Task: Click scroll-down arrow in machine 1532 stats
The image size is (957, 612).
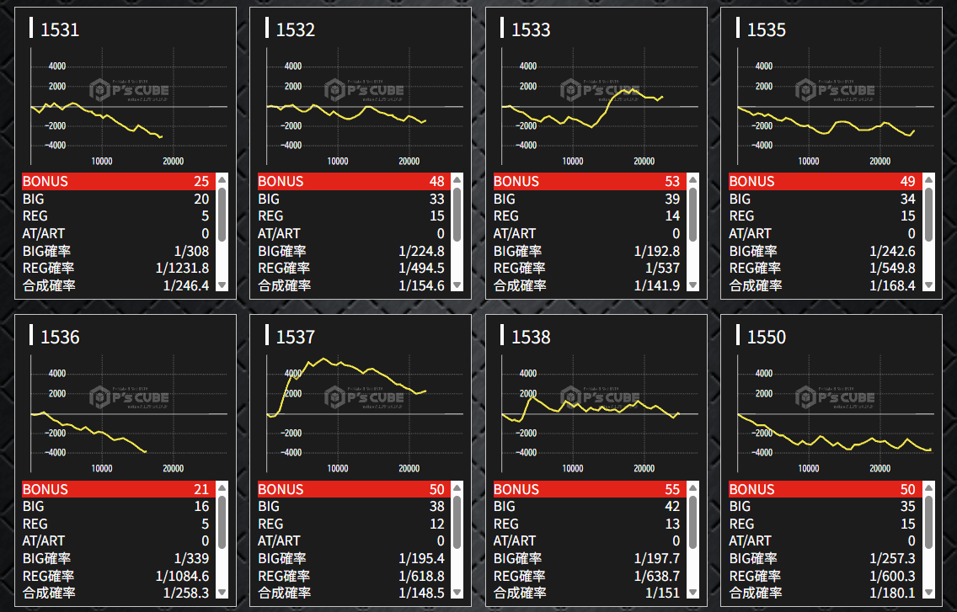Action: (457, 285)
